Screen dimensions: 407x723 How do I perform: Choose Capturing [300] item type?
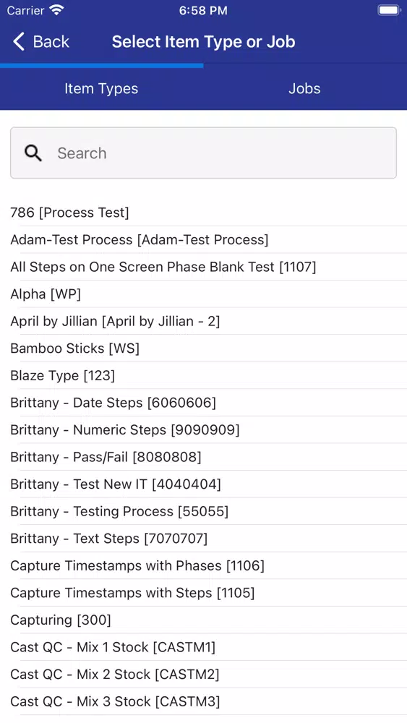[203, 620]
